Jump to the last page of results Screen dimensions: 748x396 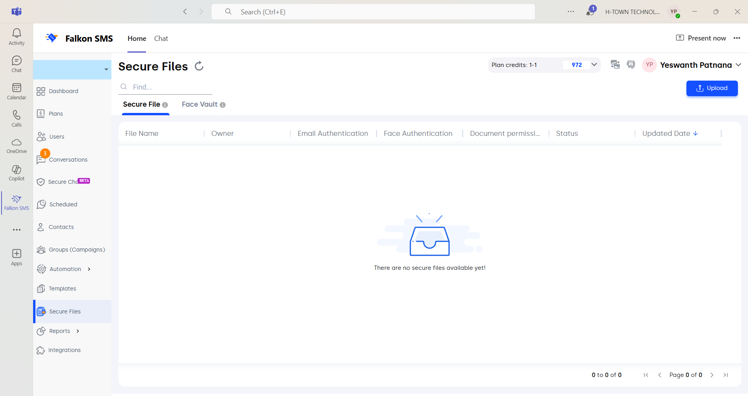click(x=725, y=375)
